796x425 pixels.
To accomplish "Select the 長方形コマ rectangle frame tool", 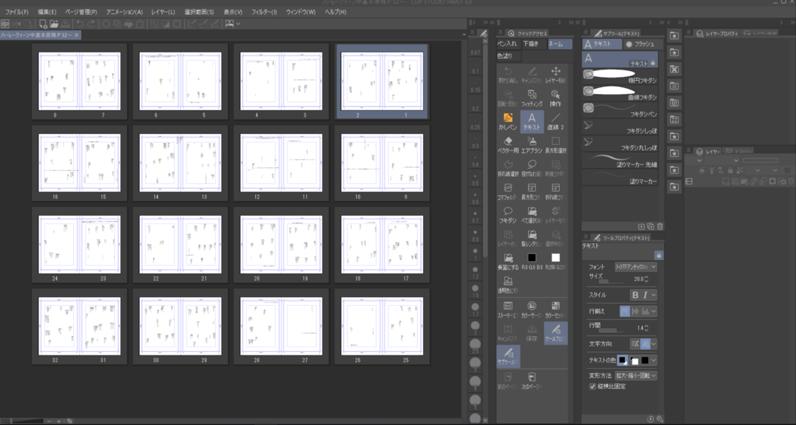I will 532,191.
